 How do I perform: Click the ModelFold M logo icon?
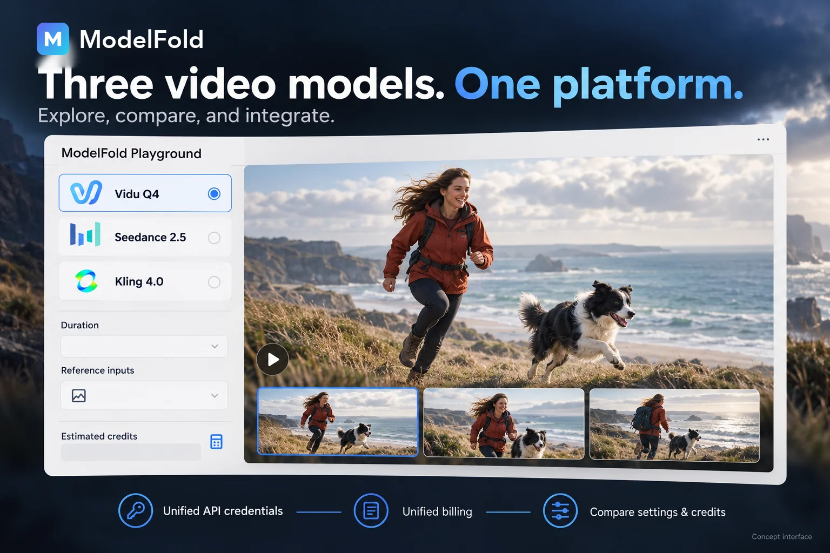53,39
